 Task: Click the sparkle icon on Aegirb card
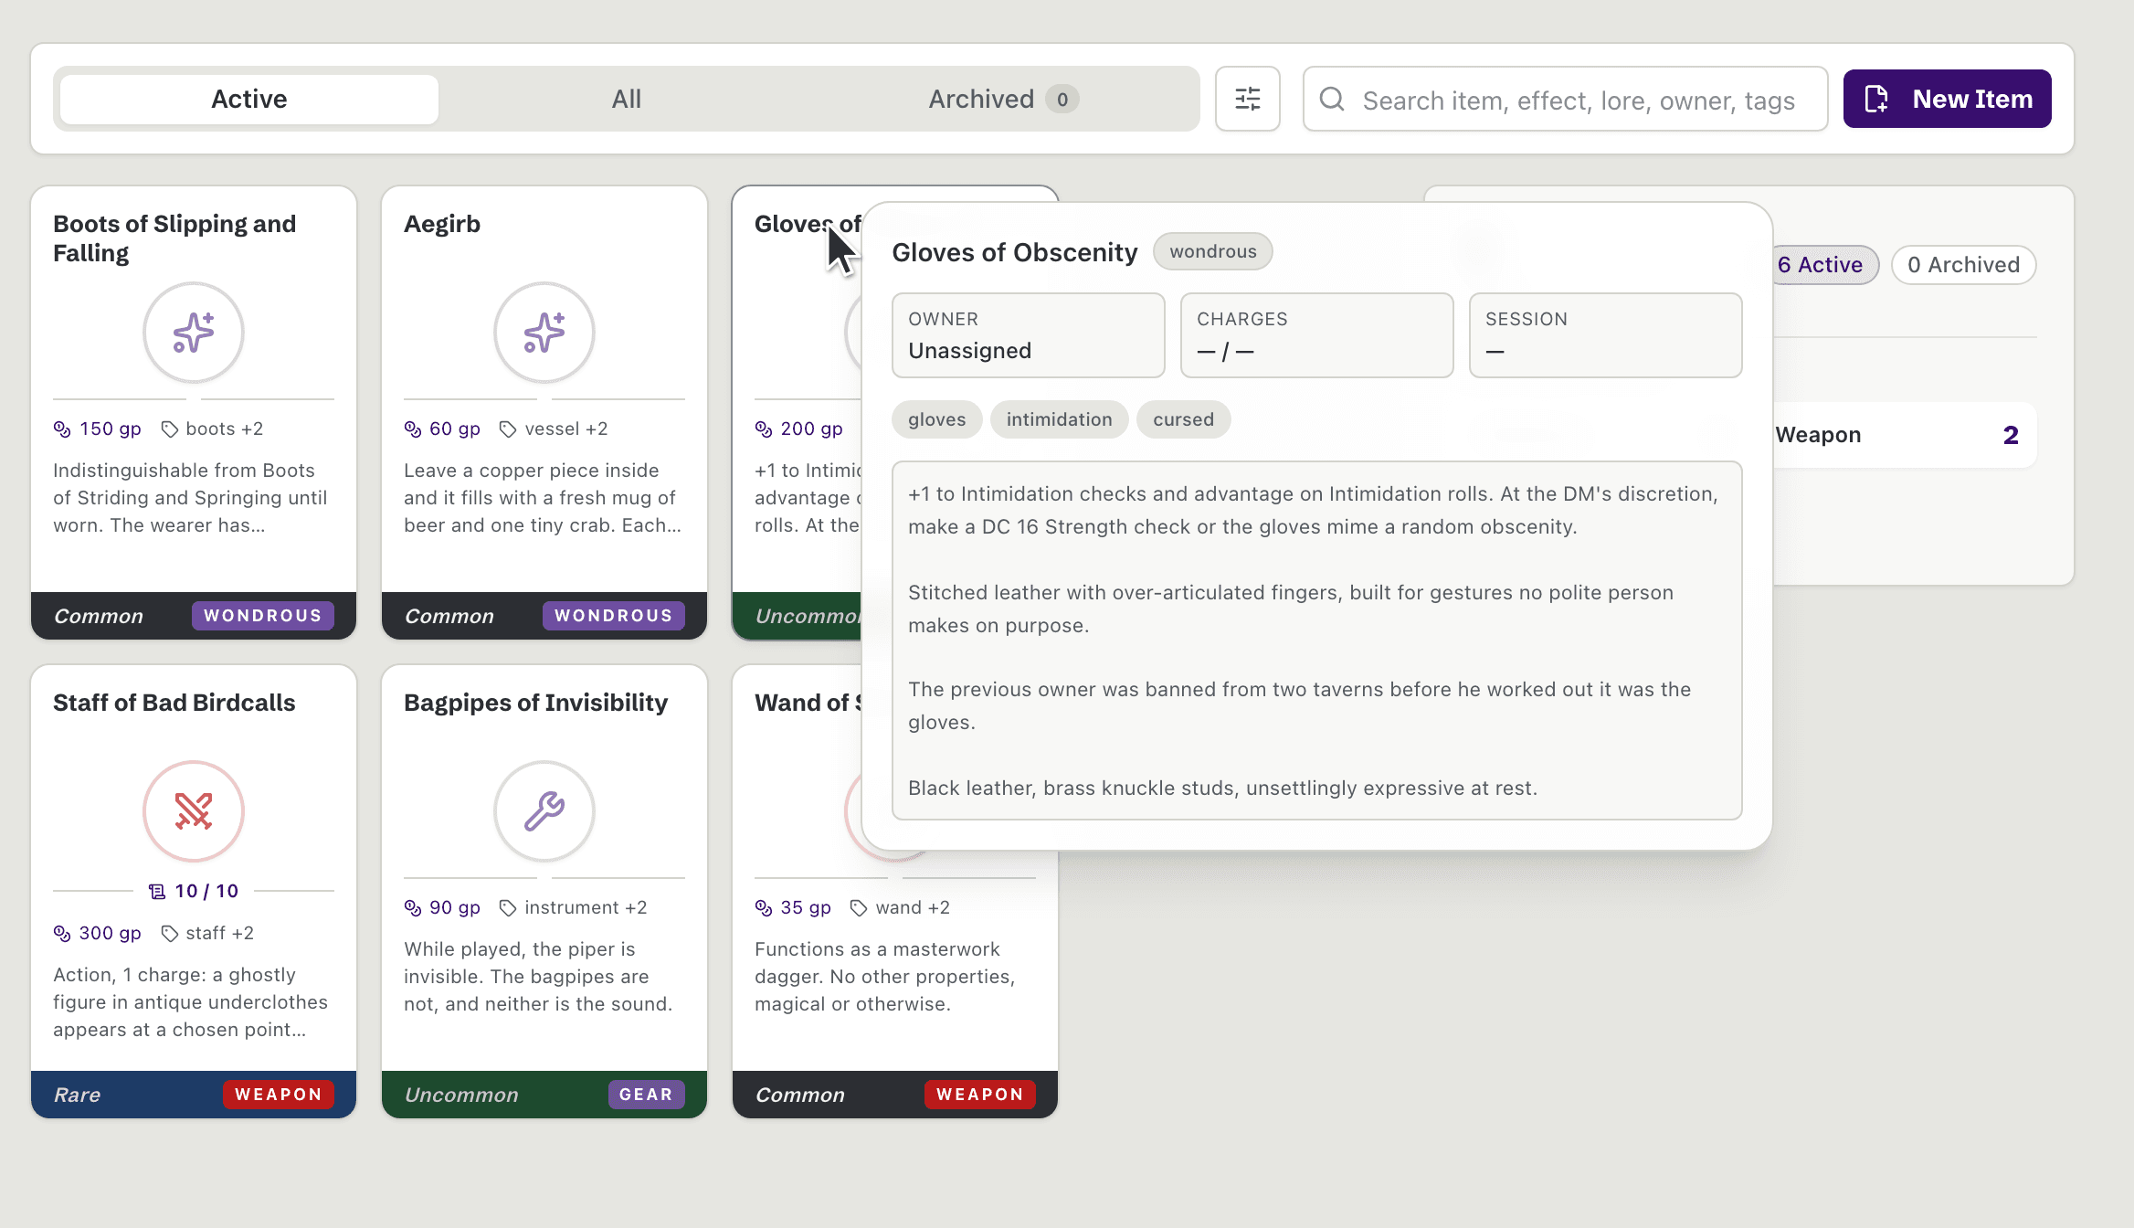(544, 332)
